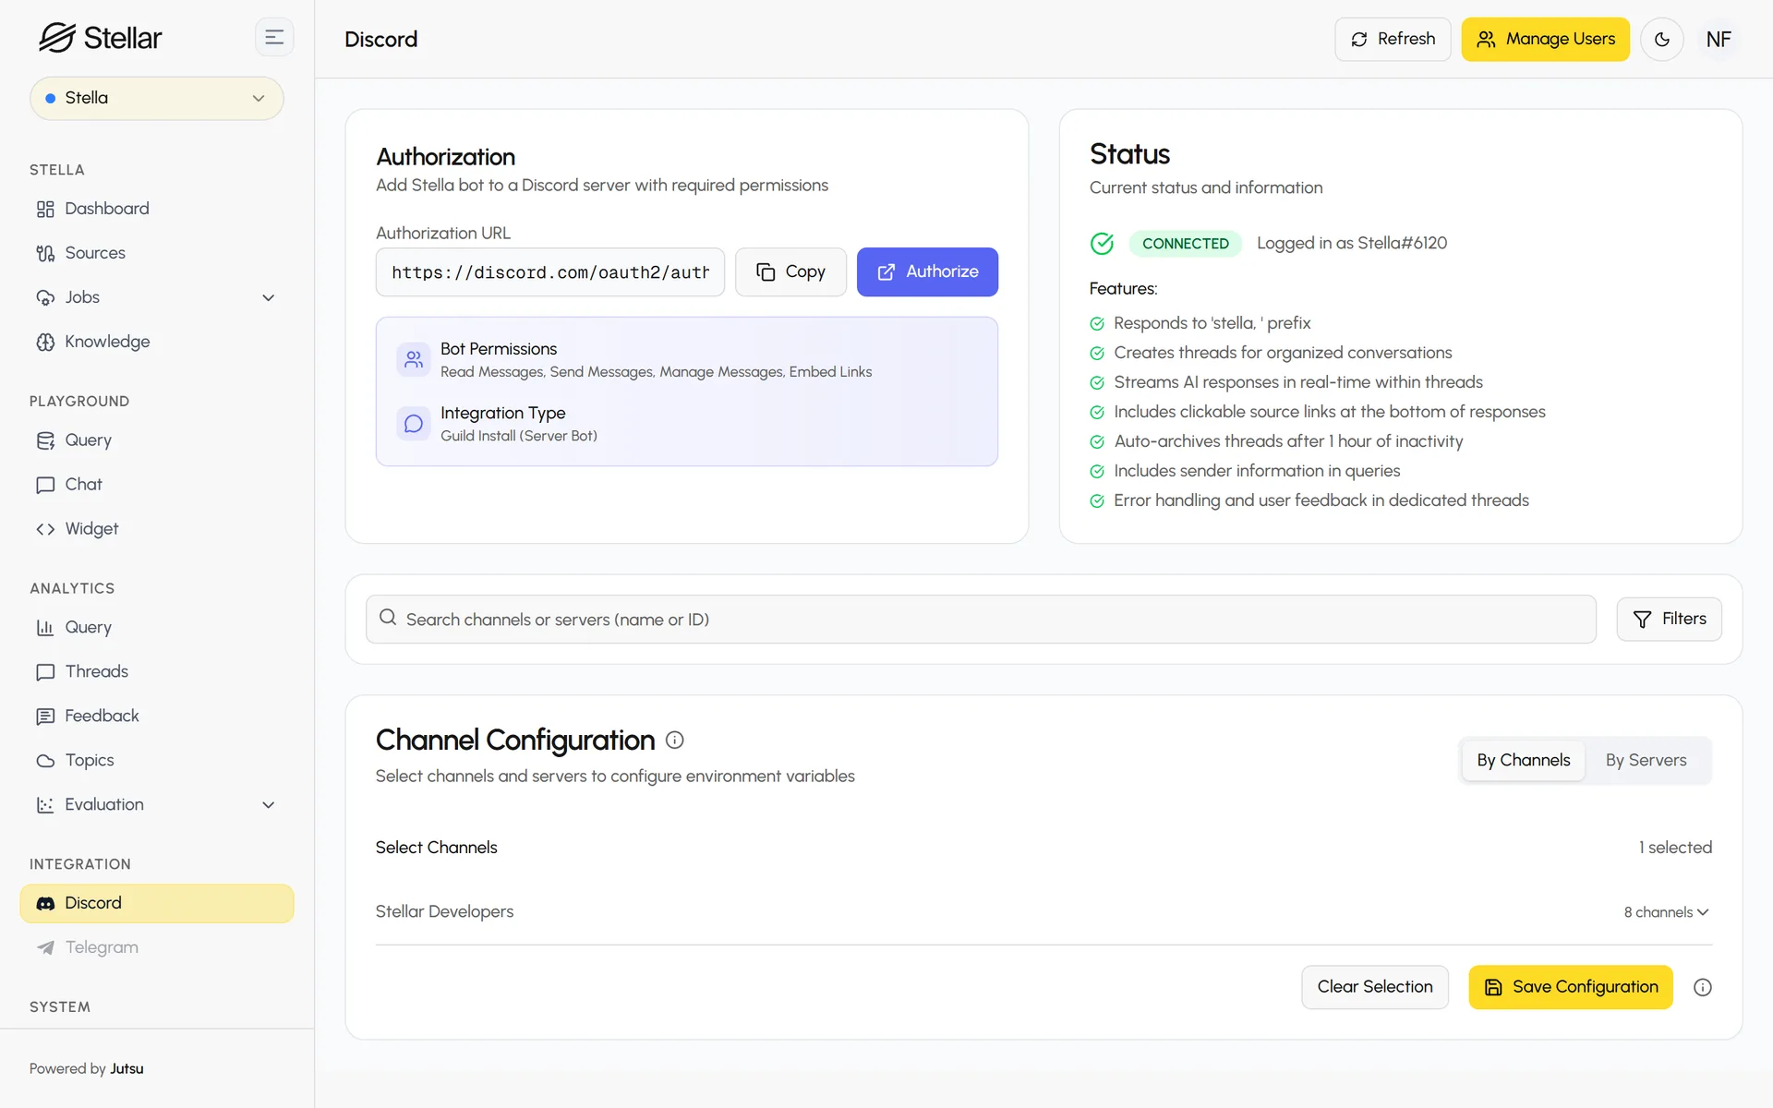This screenshot has height=1108, width=1773.
Task: Click the search magnifier icon
Action: 388,618
